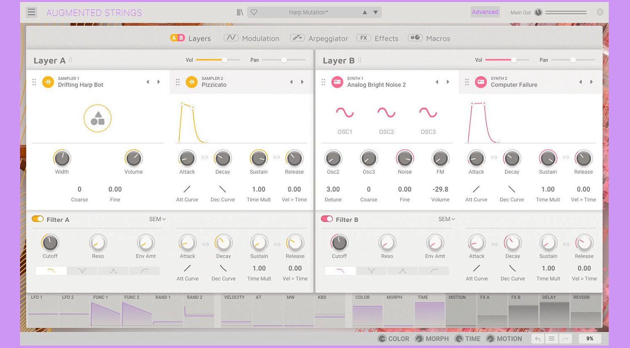Open the Harp Mutation preset name dropdown

[x=308, y=12]
